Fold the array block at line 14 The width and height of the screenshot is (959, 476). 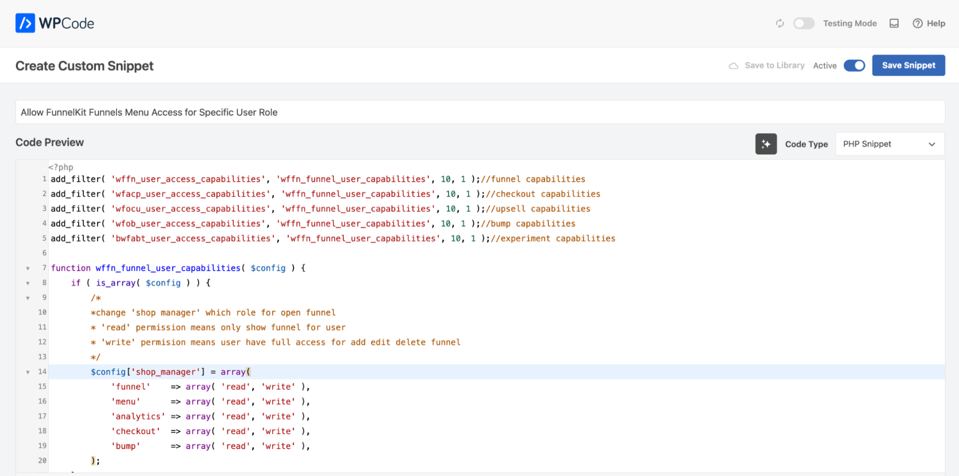(28, 372)
